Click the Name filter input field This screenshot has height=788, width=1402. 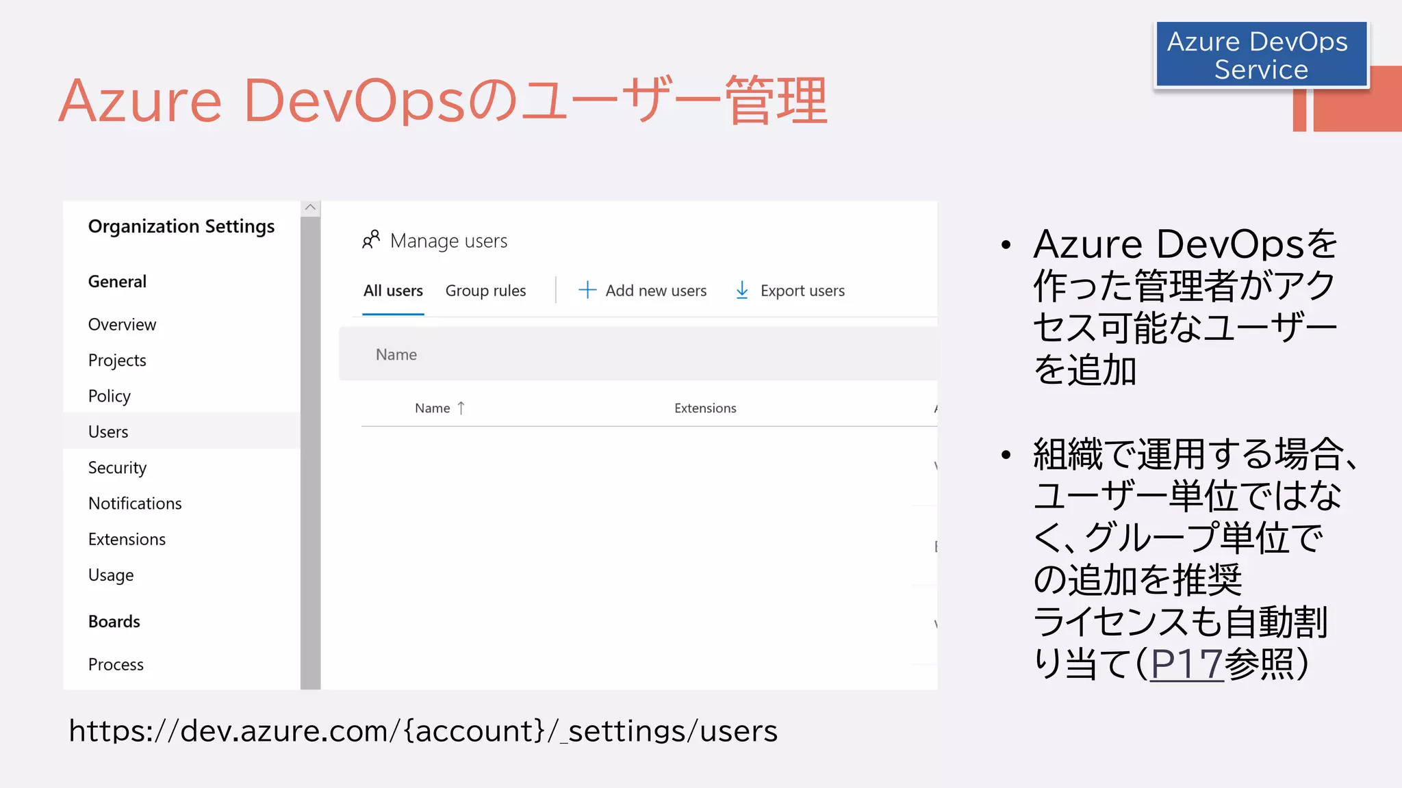(x=638, y=354)
